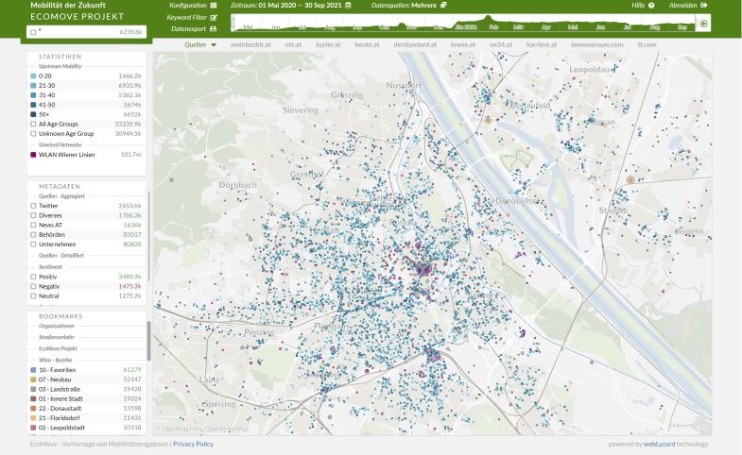
Task: Click the Datenquellen stack icon
Action: coord(443,6)
